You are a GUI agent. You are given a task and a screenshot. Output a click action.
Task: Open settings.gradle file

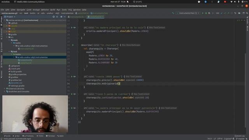point(16,86)
